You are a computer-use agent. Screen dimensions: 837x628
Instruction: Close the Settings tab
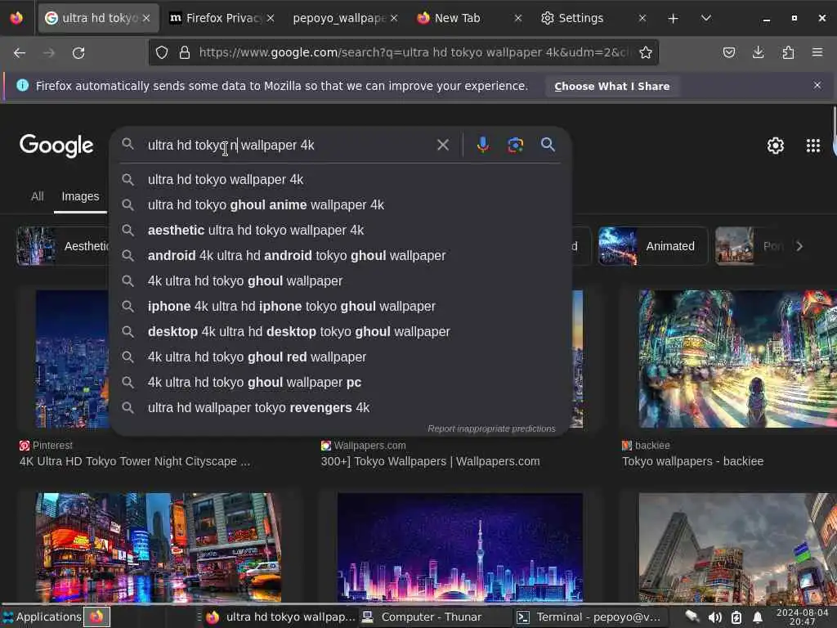642,18
